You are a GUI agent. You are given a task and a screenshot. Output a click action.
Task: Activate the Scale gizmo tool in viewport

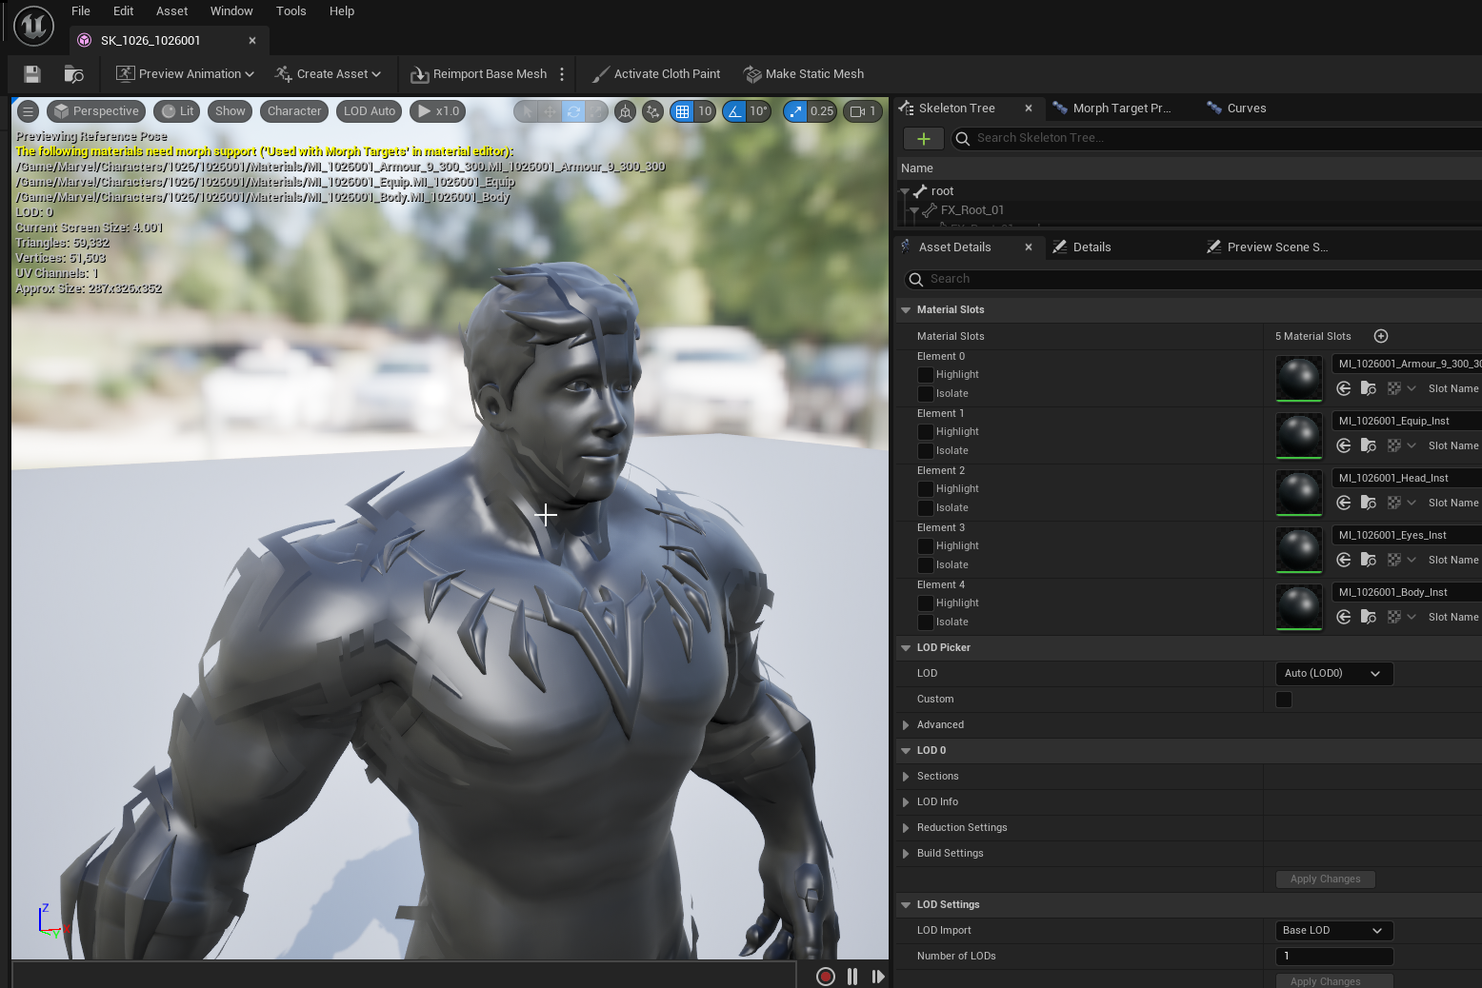596,111
